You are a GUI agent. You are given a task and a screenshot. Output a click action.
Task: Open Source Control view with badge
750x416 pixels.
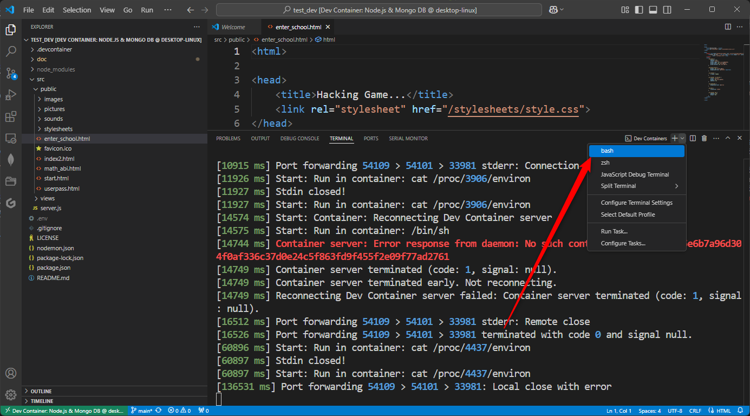[11, 73]
